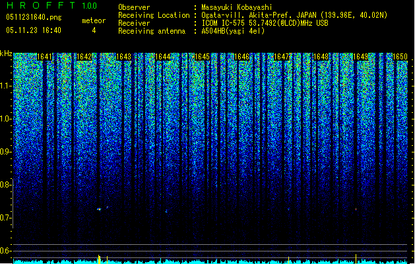
Task: Click the Receiver field label
Action: (x=134, y=23)
